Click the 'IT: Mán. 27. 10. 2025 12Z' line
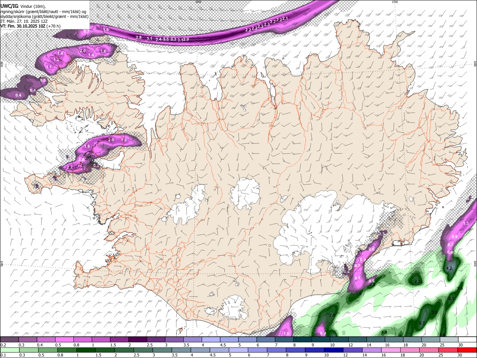 tap(24, 21)
